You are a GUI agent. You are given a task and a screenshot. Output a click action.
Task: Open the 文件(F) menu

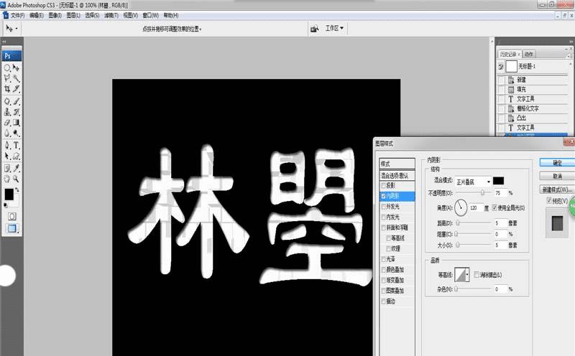tap(17, 15)
